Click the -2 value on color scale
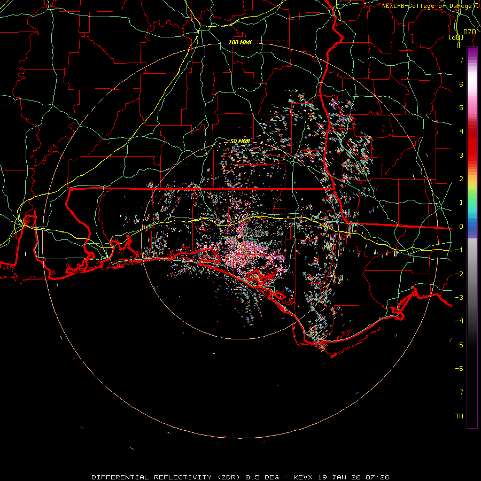Viewport: 481px width, 481px height. pyautogui.click(x=459, y=274)
